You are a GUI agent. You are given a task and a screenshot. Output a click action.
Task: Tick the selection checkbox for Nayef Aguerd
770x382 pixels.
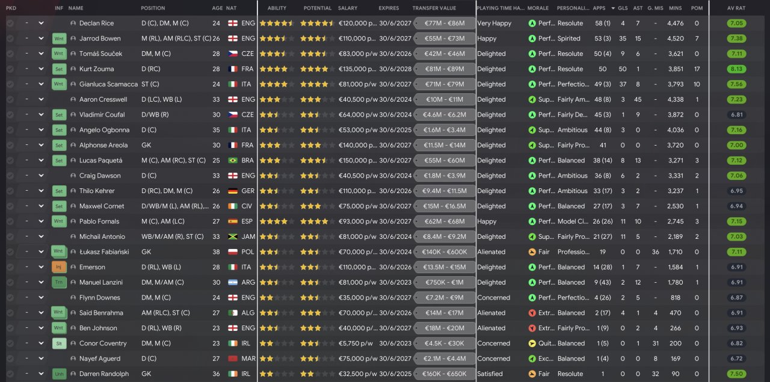(10, 359)
